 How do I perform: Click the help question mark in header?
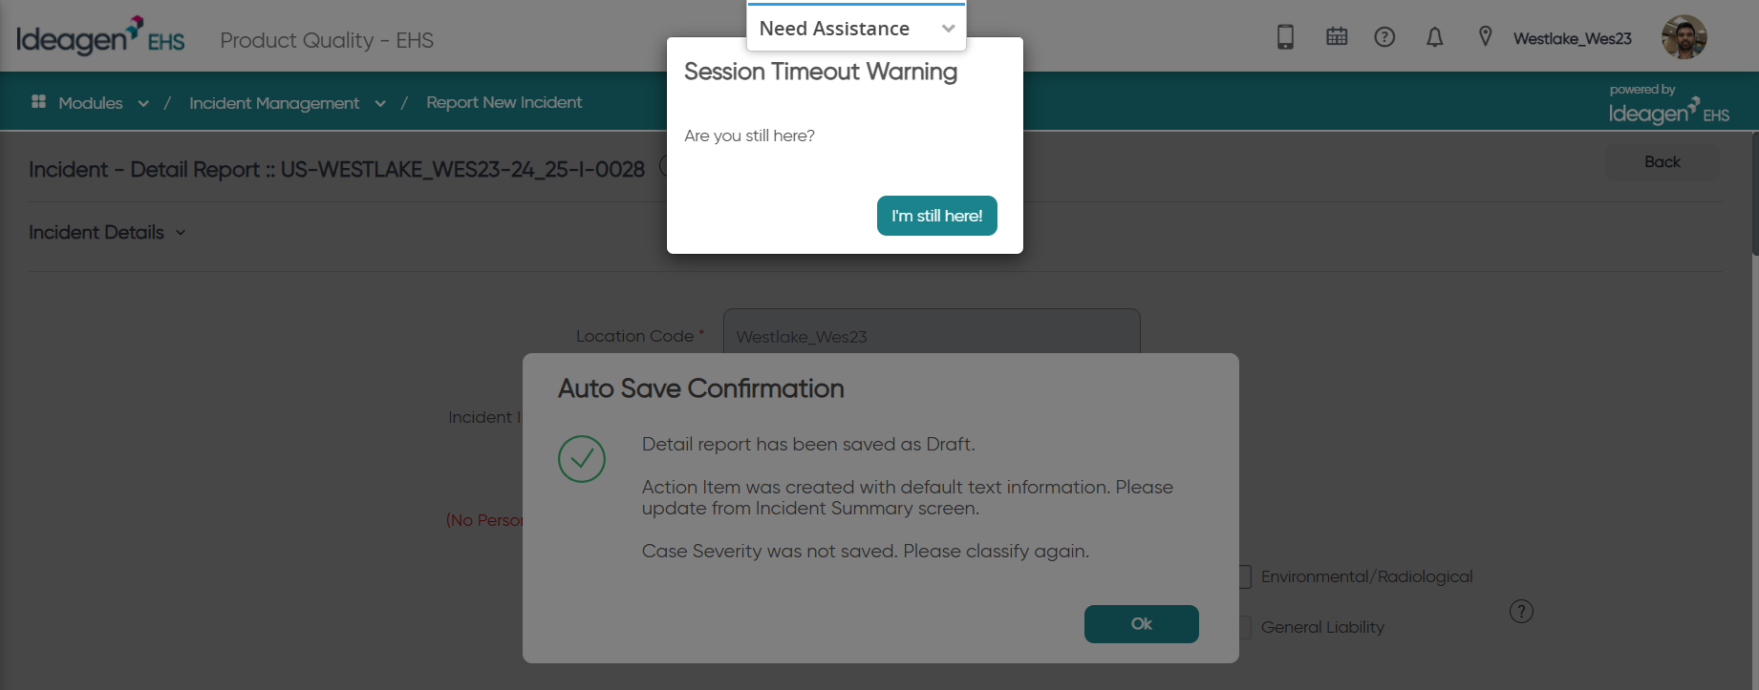[1384, 37]
